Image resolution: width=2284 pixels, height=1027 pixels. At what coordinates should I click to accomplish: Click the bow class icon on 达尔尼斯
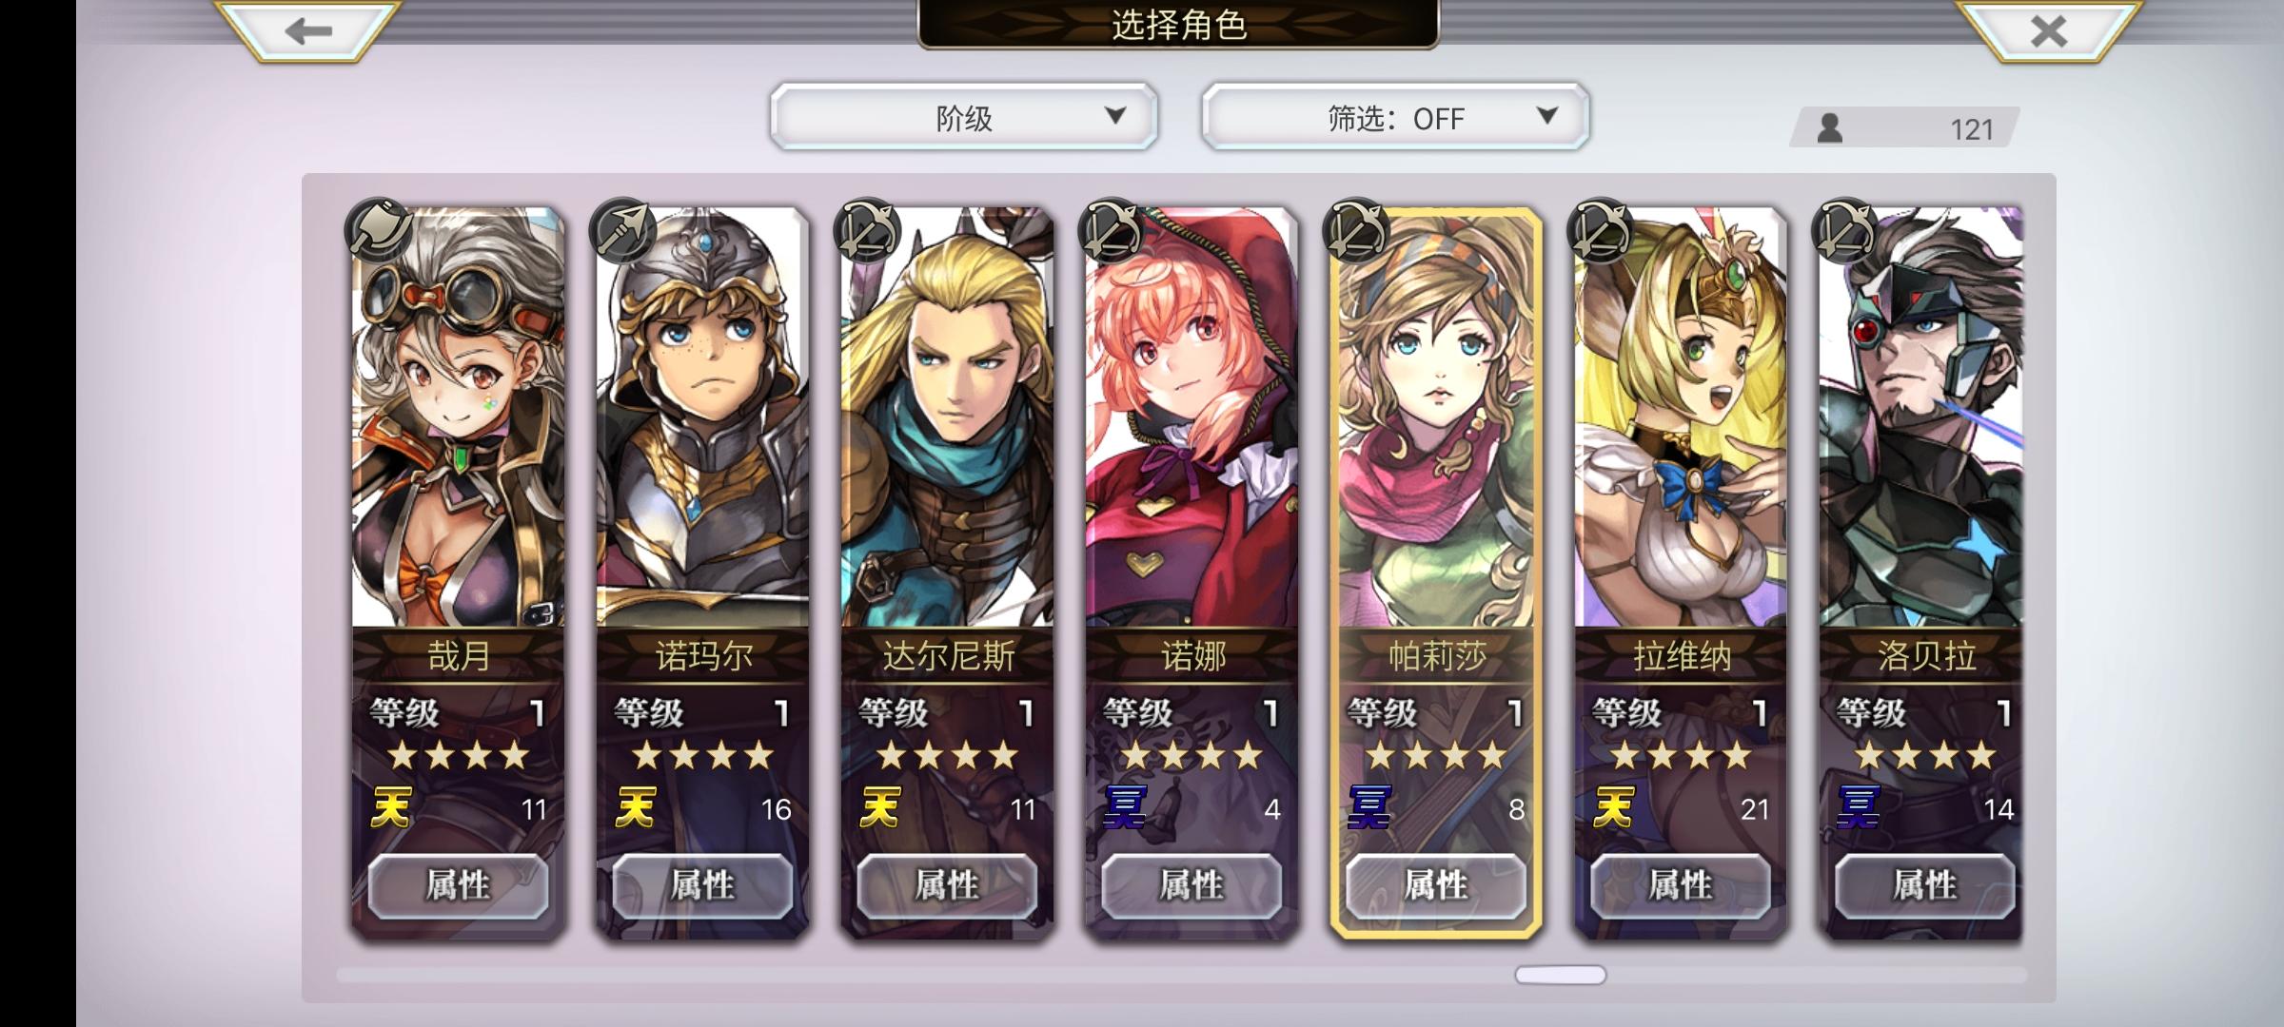tap(868, 230)
